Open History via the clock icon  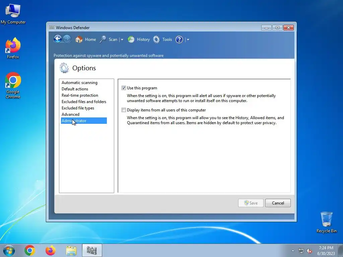(131, 39)
